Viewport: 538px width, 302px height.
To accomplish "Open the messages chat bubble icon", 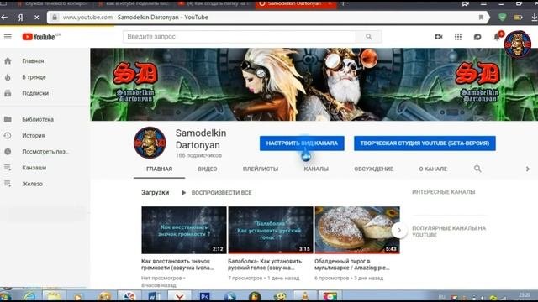I will point(477,37).
